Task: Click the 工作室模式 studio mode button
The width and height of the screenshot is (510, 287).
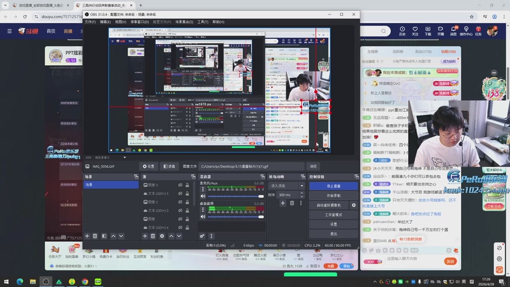Action: tap(333, 215)
